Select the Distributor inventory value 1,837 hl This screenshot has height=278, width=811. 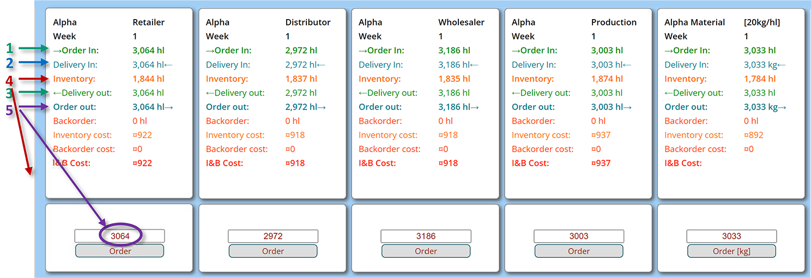coord(301,79)
